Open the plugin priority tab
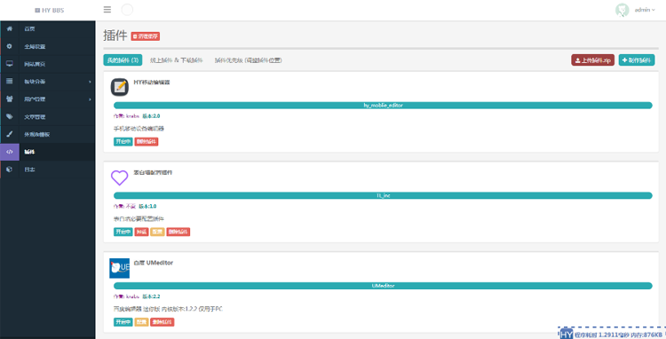Viewport: 666px width, 339px height. 248,60
